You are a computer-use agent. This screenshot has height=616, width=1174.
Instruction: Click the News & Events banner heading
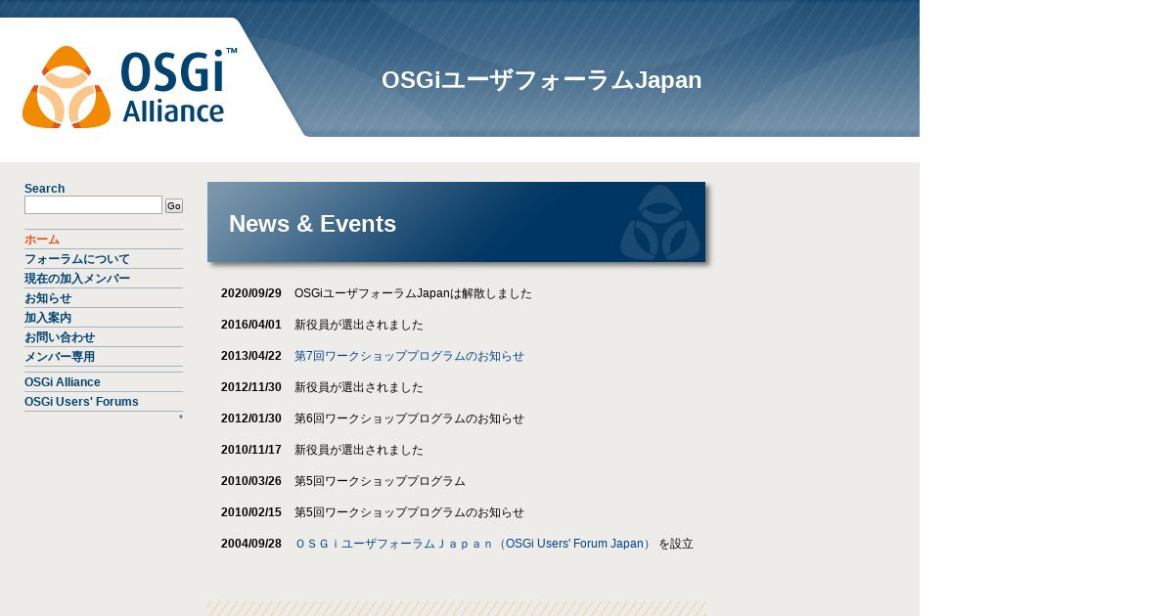312,224
